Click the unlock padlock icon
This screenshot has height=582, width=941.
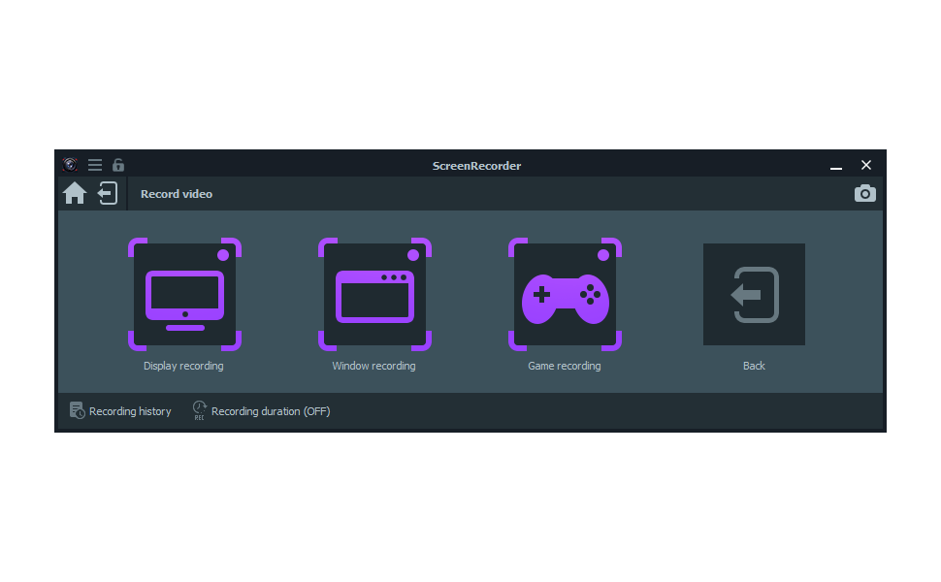(118, 165)
